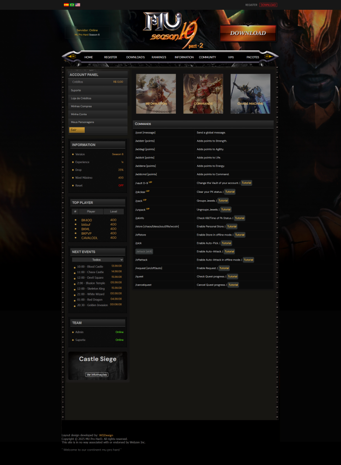The image size is (341, 465).
Task: Click Ver informações on Castle Siege
Action: coord(97,374)
